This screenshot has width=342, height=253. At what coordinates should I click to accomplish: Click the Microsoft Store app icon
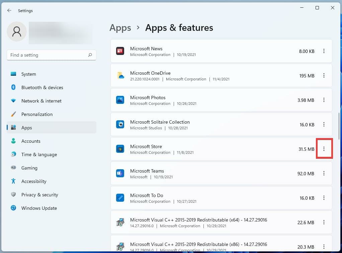pyautogui.click(x=120, y=149)
